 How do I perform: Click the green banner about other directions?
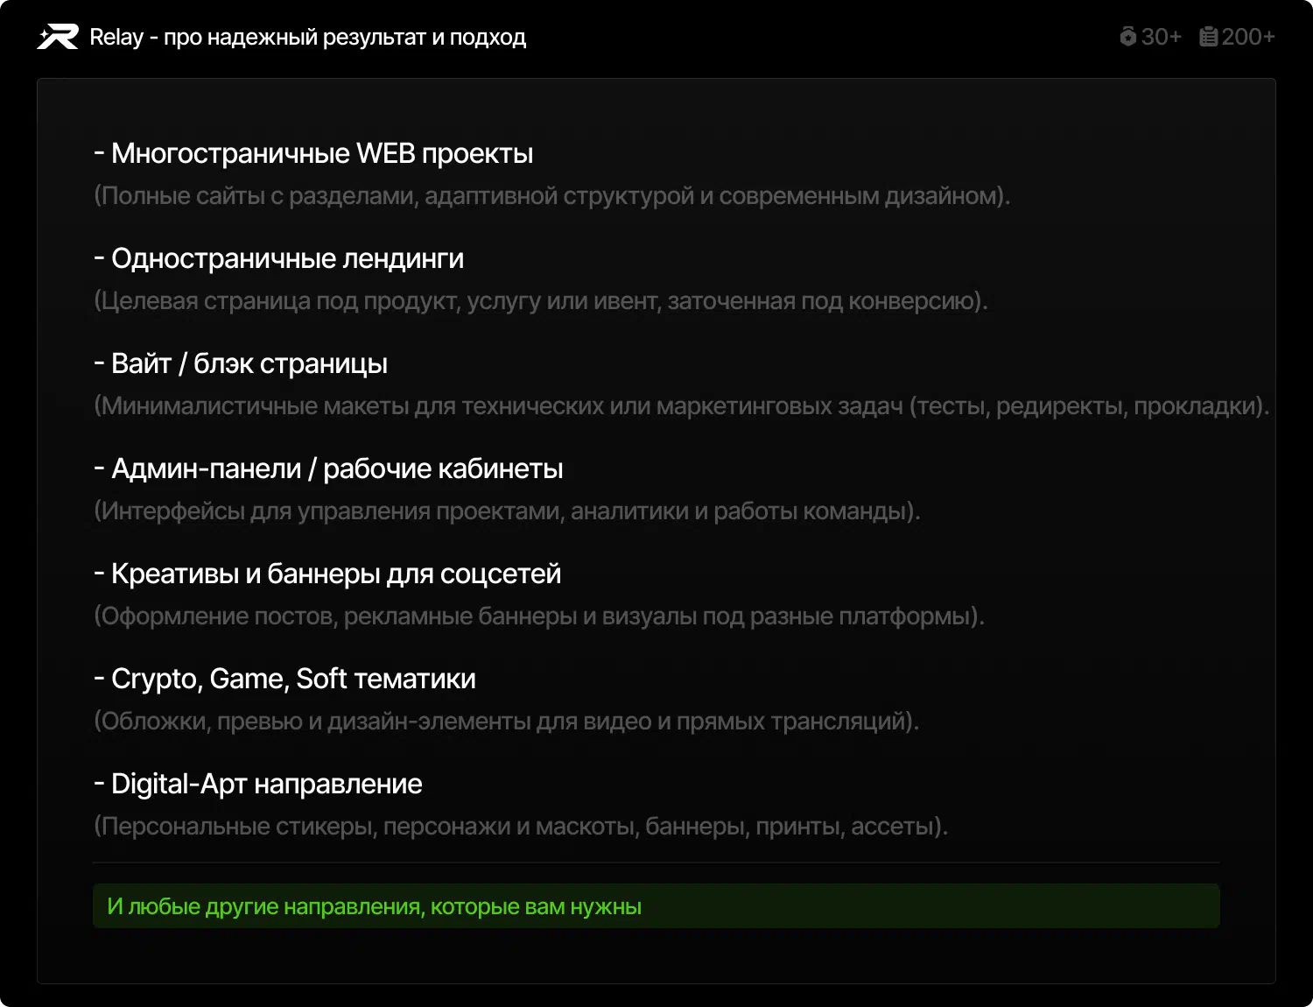click(656, 906)
